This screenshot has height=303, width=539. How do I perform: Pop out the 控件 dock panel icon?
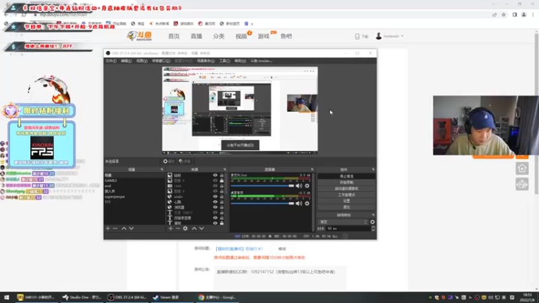pyautogui.click(x=373, y=170)
